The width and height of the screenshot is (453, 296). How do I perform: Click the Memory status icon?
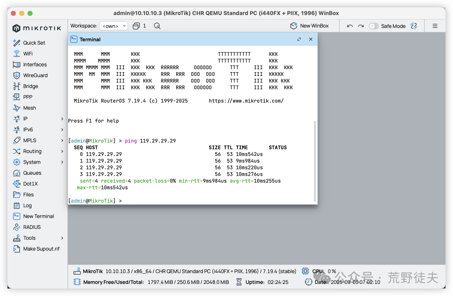(77, 282)
